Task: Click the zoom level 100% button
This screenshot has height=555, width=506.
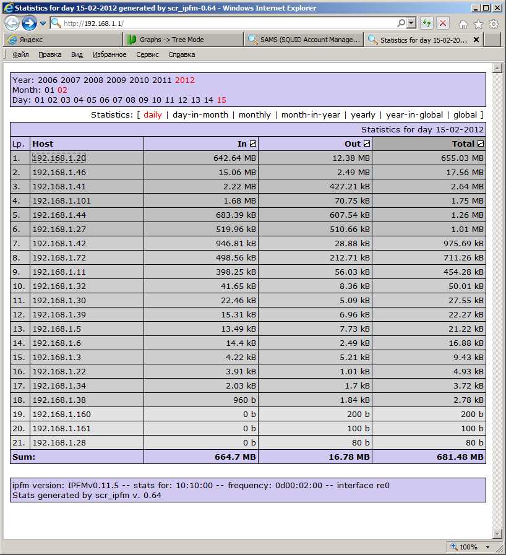Action: [x=465, y=547]
